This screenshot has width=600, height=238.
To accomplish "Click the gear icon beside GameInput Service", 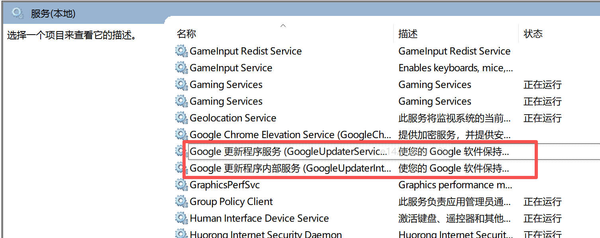I will [x=181, y=68].
